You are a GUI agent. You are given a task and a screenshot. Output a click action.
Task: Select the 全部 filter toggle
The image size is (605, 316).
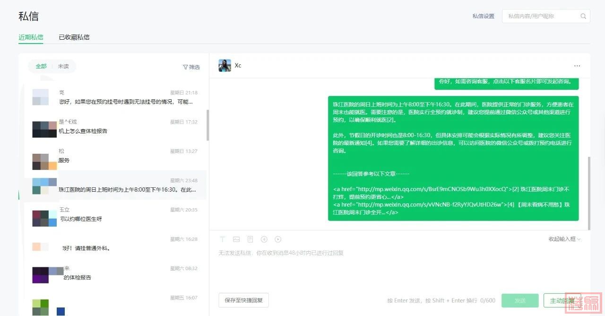(x=41, y=67)
